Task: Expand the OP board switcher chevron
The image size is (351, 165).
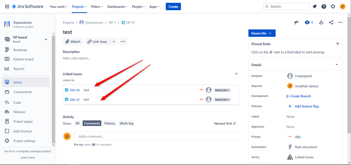Action: pos(46,39)
